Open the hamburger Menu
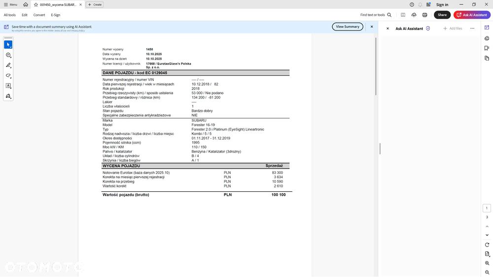The image size is (493, 277). click(x=10, y=5)
